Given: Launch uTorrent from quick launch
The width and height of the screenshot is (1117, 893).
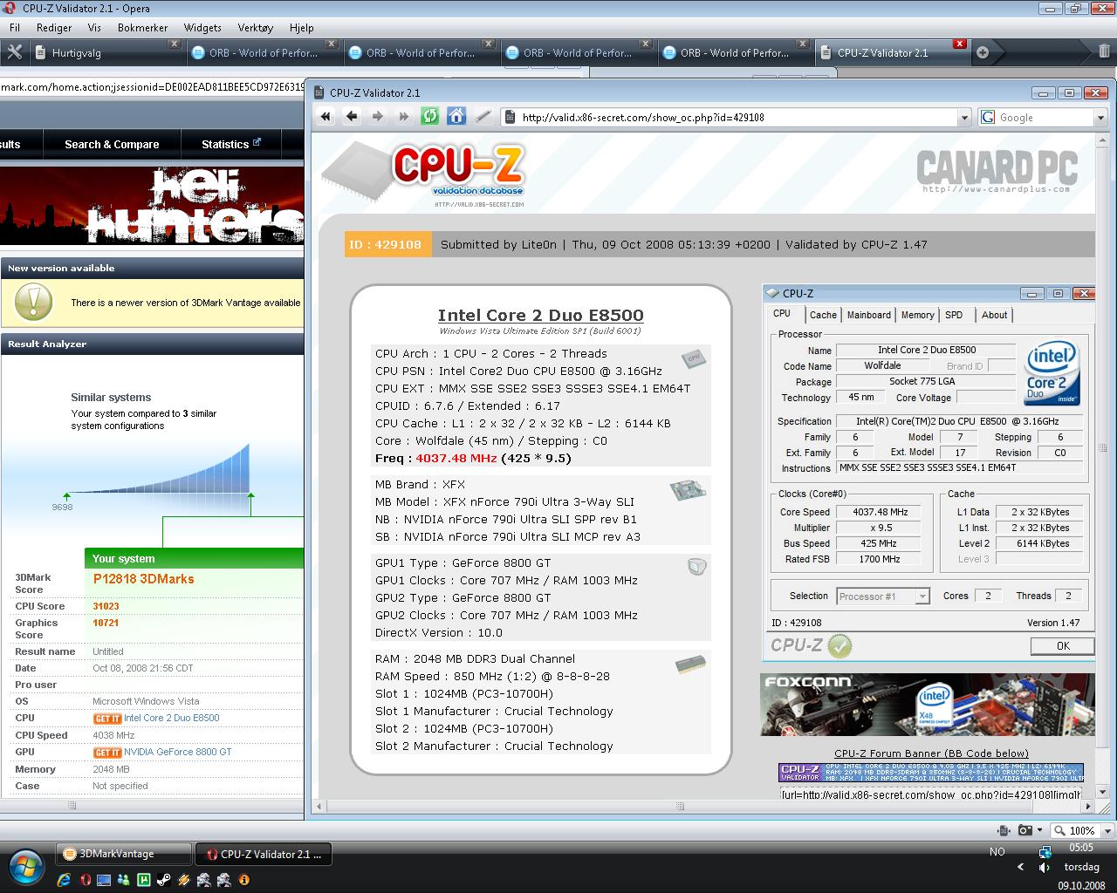Looking at the screenshot, I should [144, 880].
